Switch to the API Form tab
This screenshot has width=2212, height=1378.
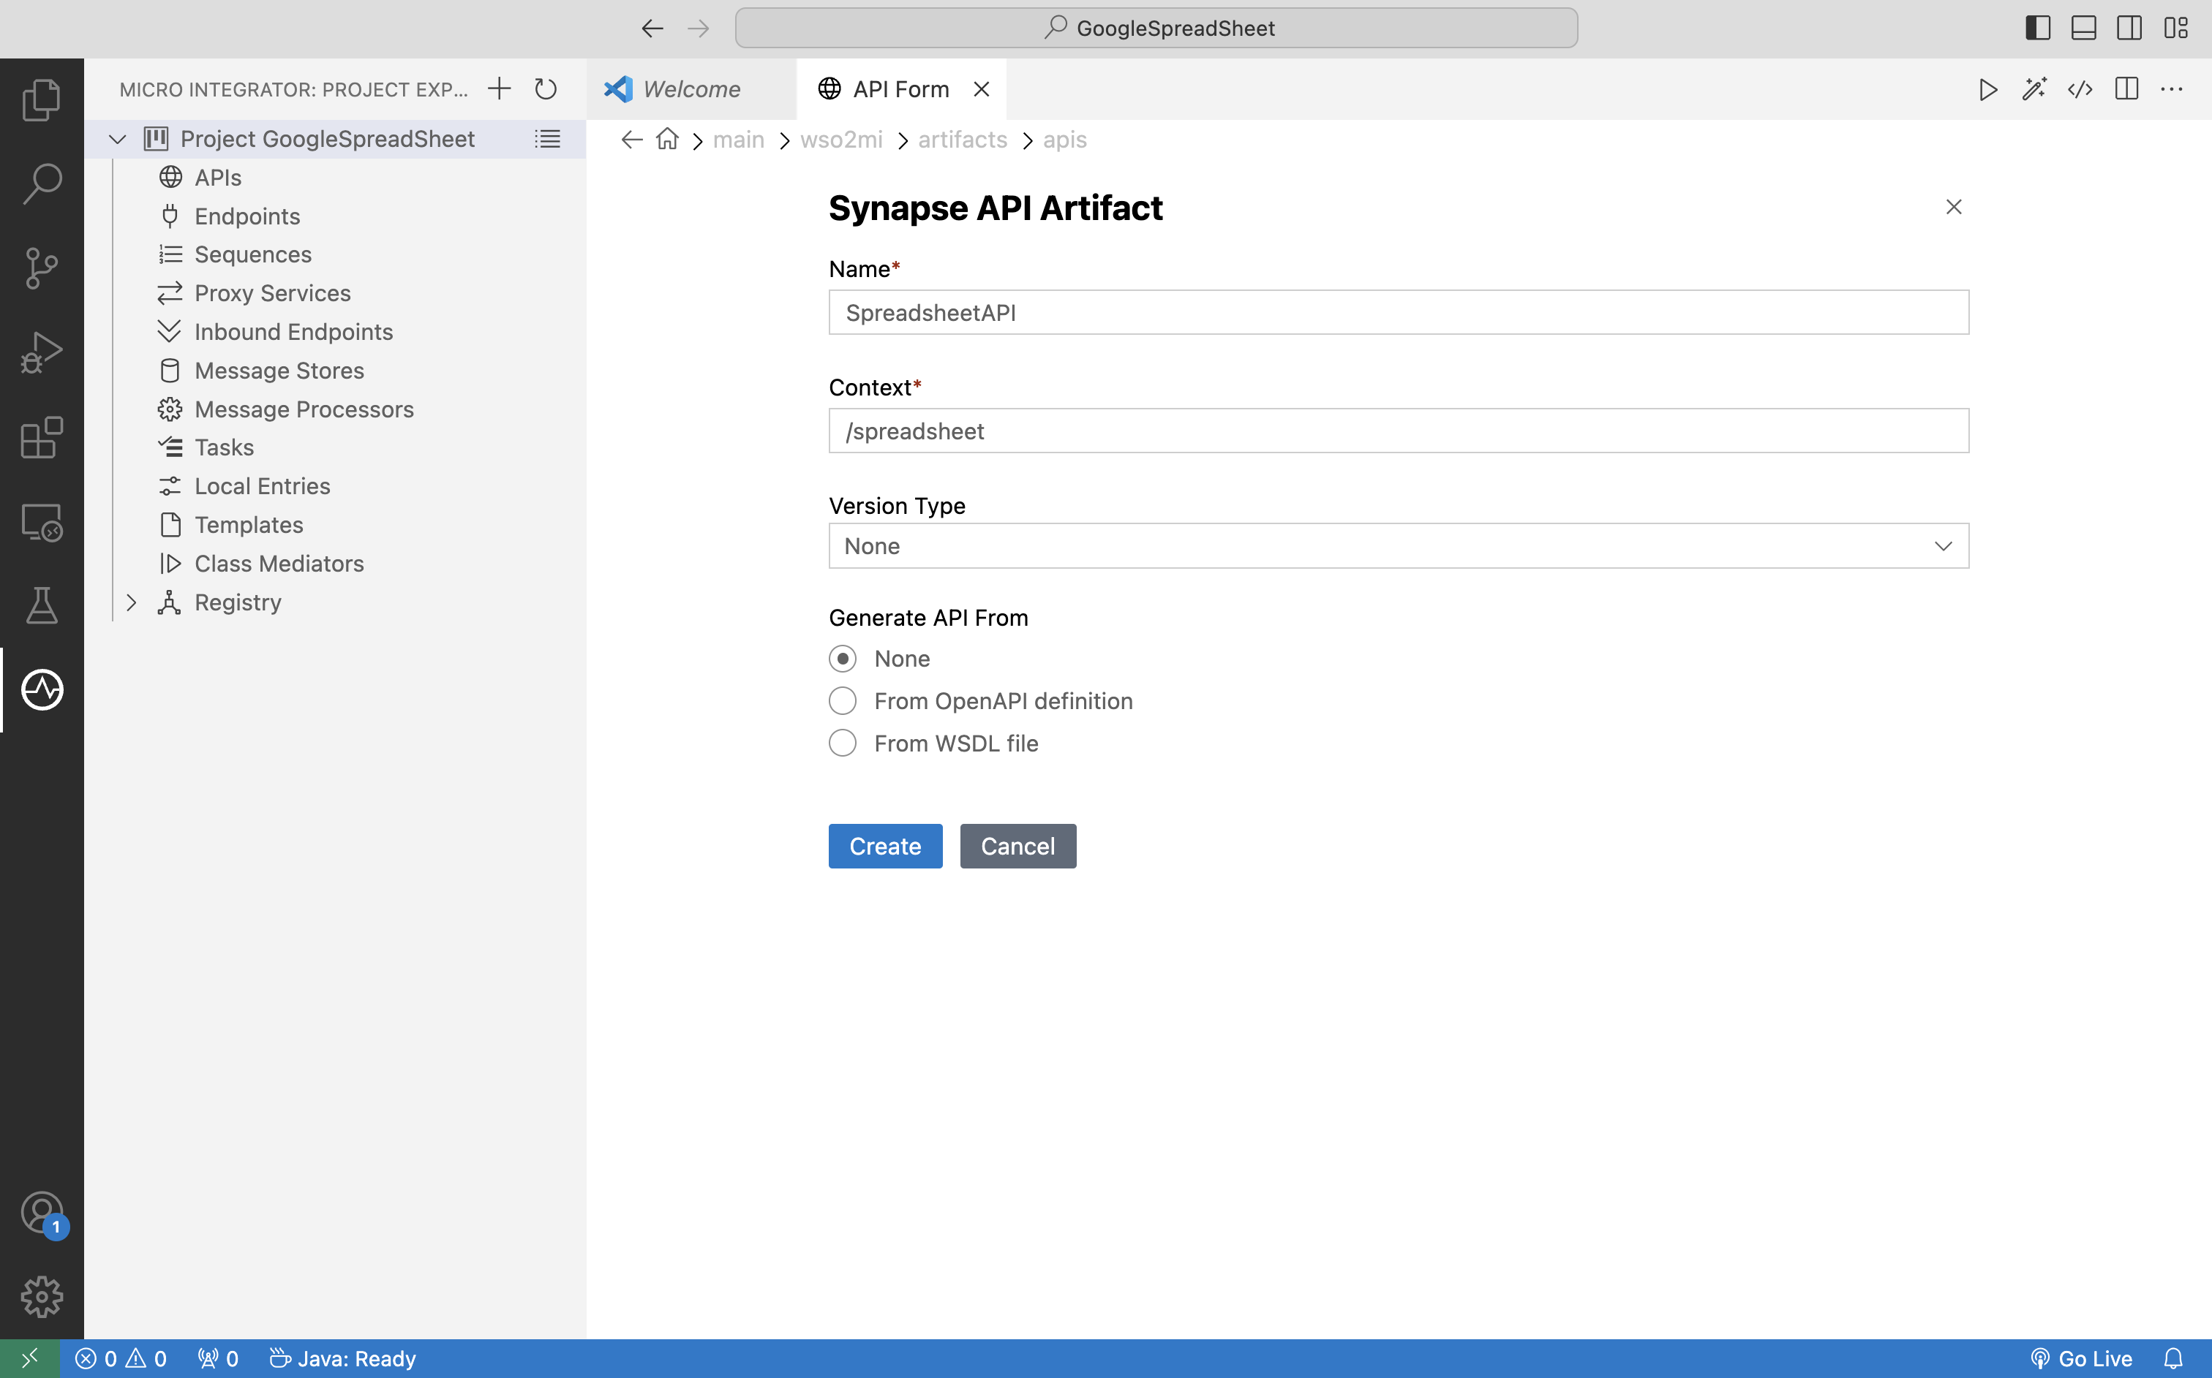pyautogui.click(x=901, y=89)
